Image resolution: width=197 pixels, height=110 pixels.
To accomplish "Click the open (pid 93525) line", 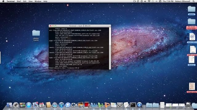I will pyautogui.click(x=61, y=66).
